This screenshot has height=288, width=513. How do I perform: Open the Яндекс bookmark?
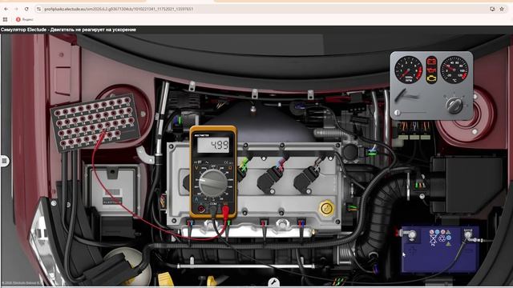tap(25, 19)
